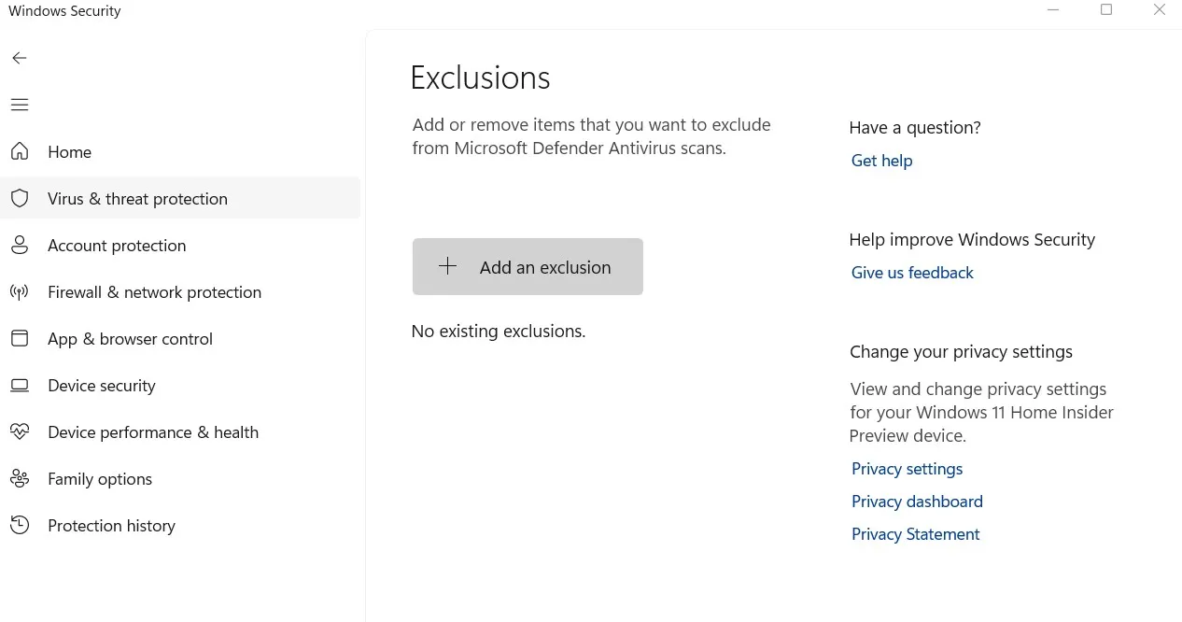Screen dimensions: 1182x622
Task: Click the Device security laptop icon
Action: (20, 385)
